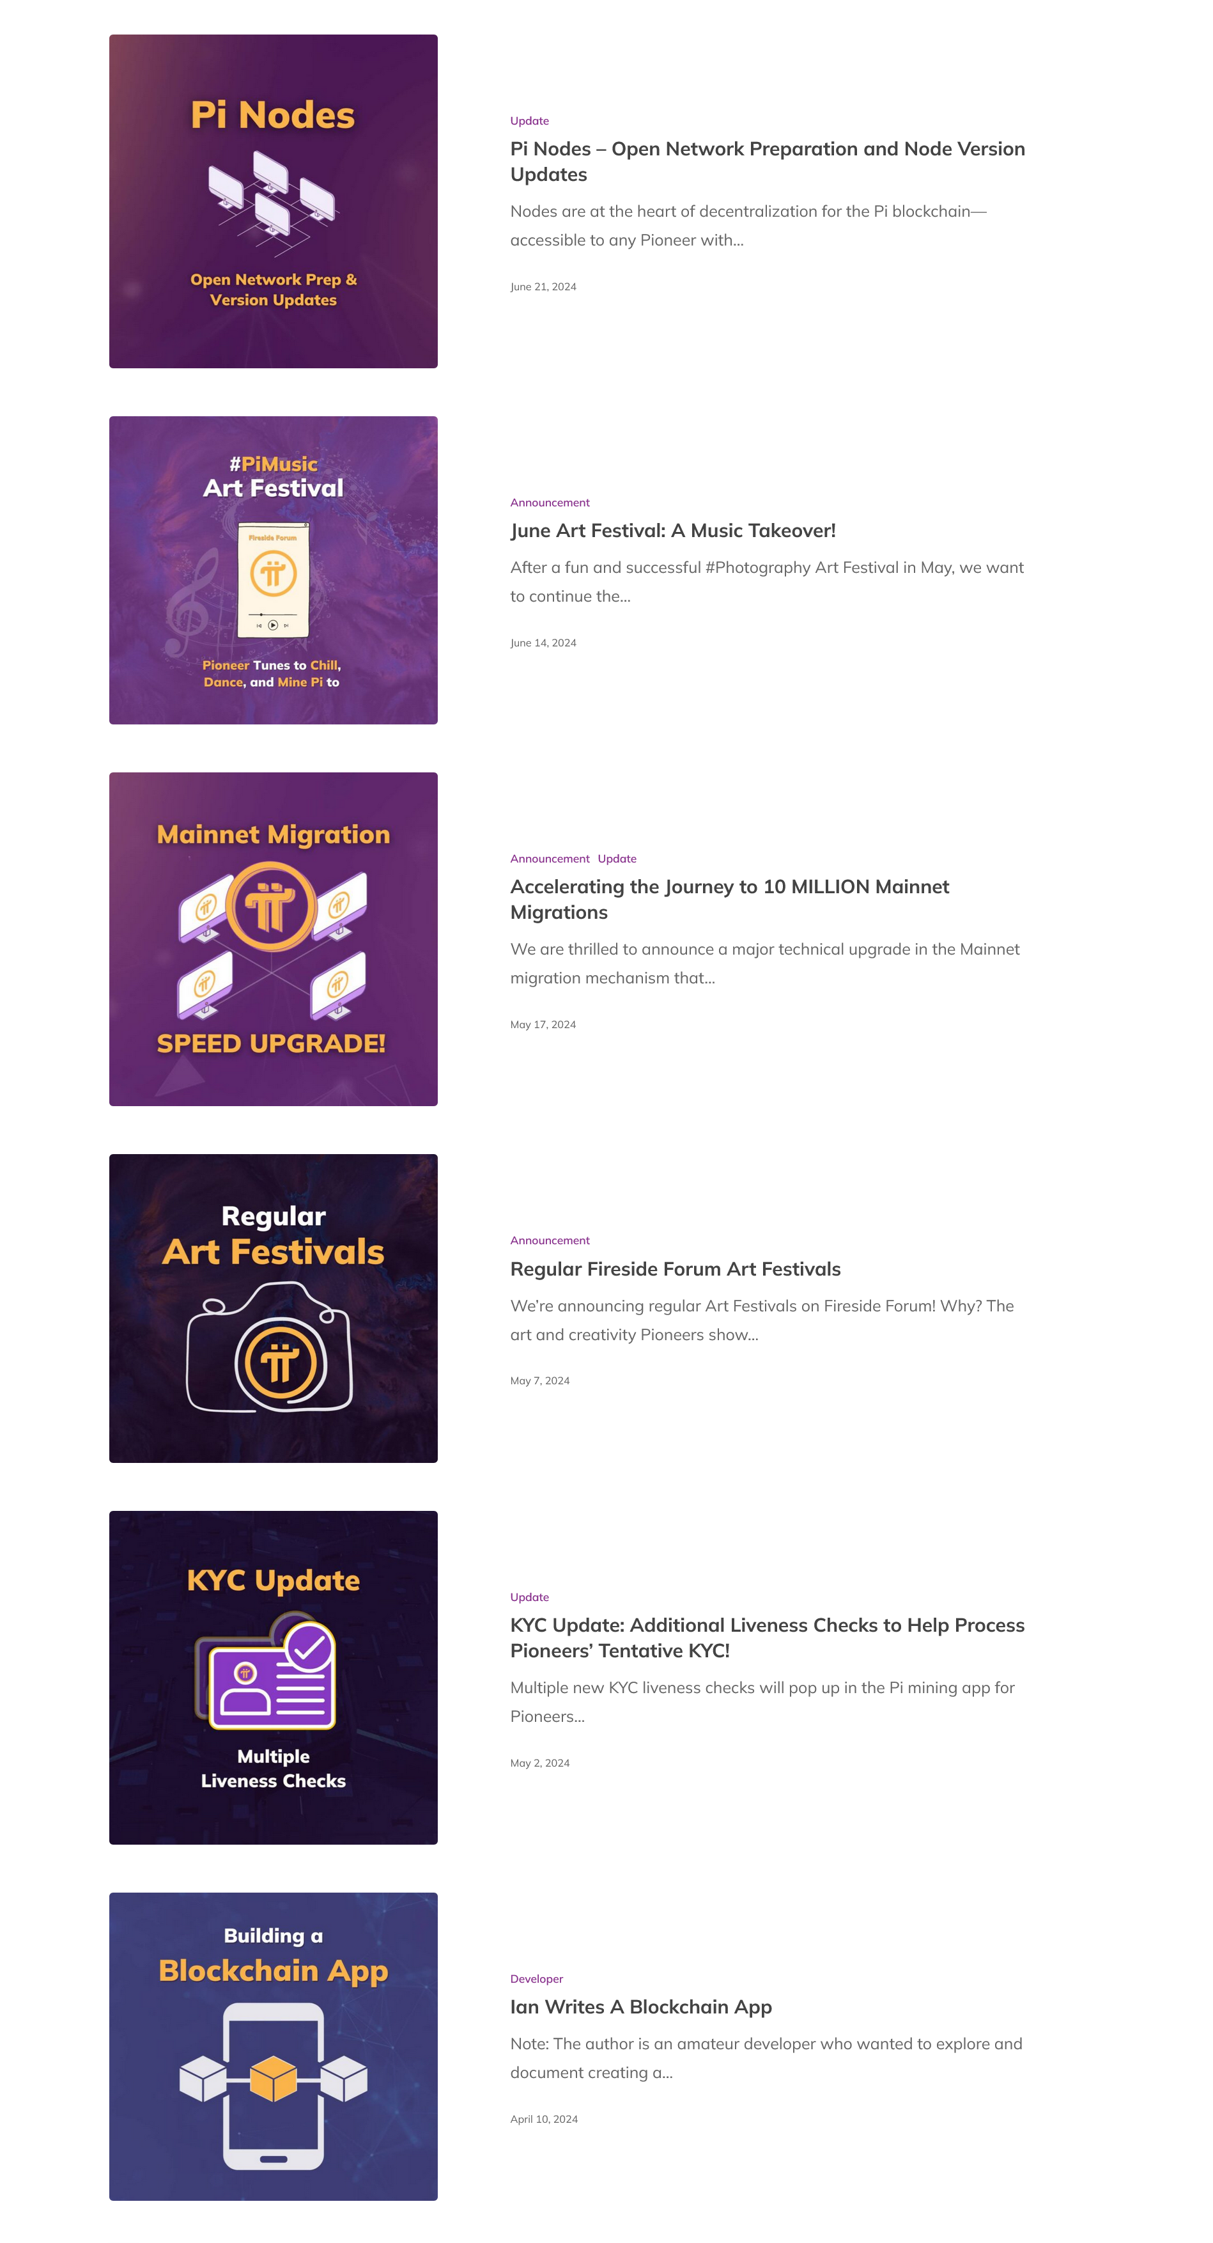This screenshot has height=2243, width=1213.
Task: Open the KYC Update Liveness Checks thumbnail
Action: coord(274,1677)
